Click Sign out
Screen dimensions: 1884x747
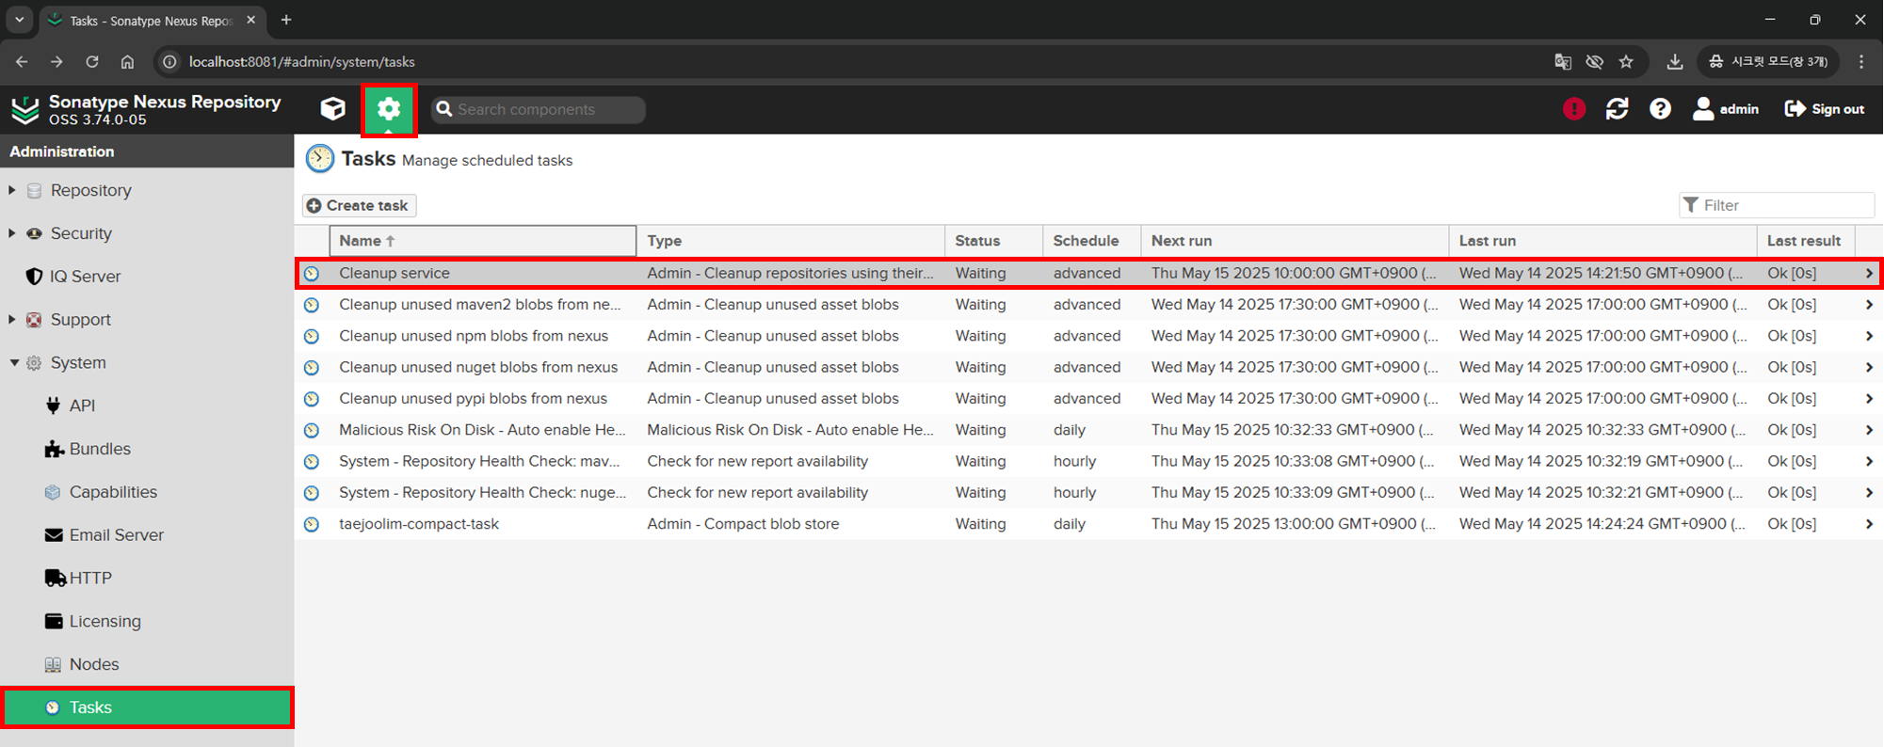coord(1825,109)
